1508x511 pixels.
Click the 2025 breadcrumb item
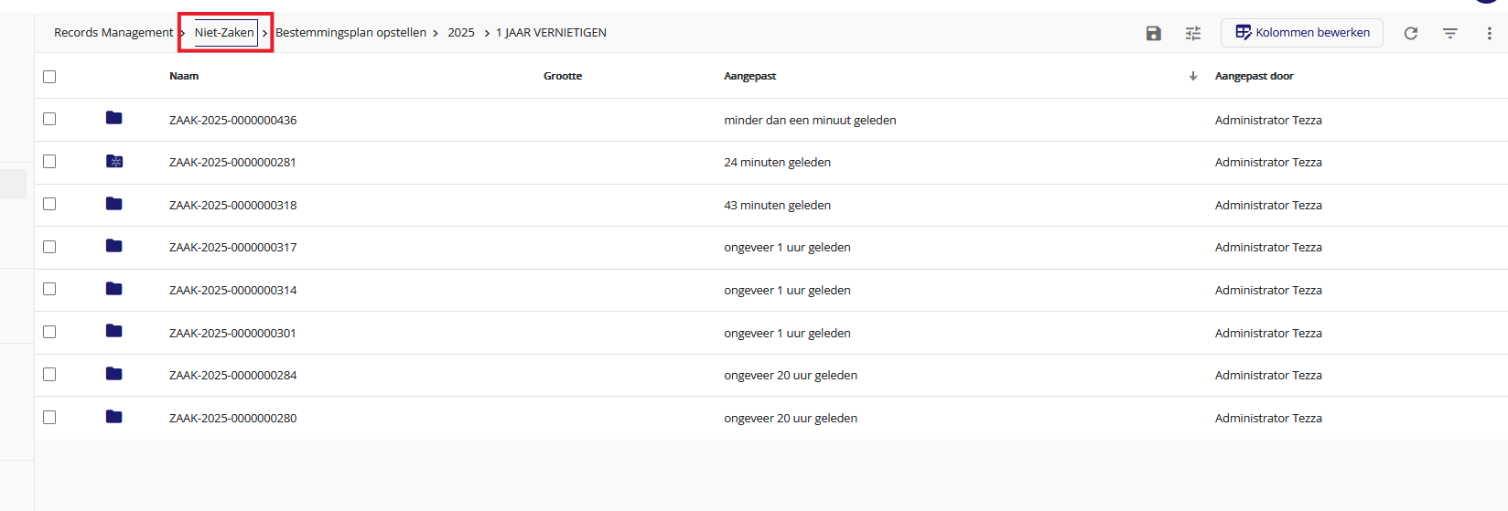[461, 33]
